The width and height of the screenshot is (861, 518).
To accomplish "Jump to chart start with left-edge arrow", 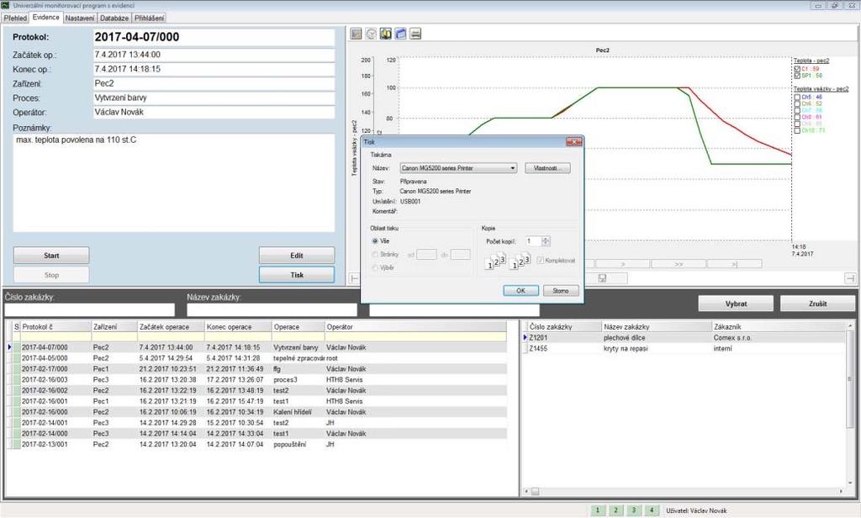I will pyautogui.click(x=355, y=278).
